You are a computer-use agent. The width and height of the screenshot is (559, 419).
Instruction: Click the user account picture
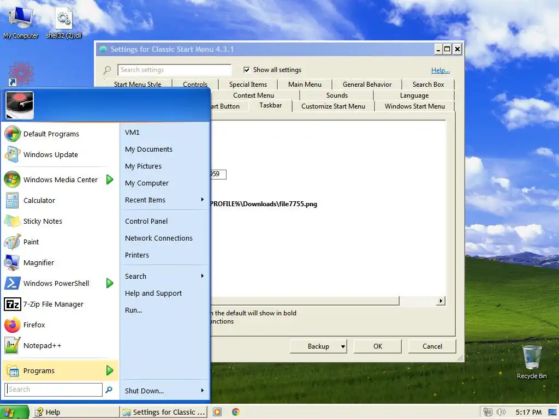click(x=20, y=105)
